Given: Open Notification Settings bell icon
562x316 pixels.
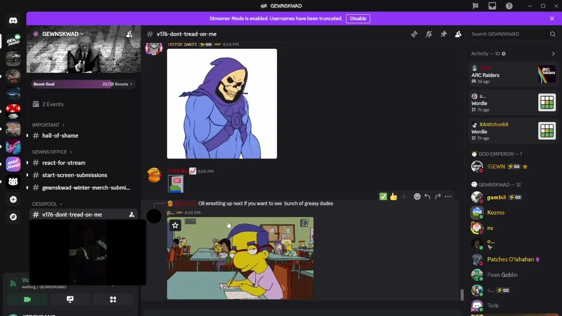Looking at the screenshot, I should 429,34.
